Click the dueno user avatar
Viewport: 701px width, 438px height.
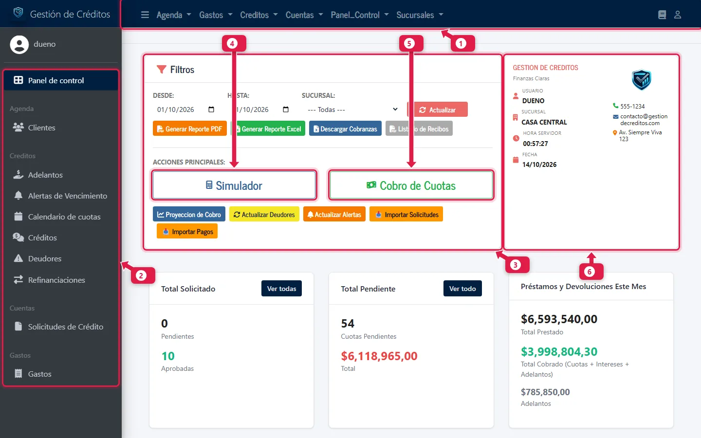tap(19, 44)
